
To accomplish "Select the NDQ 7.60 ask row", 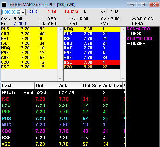I will [92, 29].
